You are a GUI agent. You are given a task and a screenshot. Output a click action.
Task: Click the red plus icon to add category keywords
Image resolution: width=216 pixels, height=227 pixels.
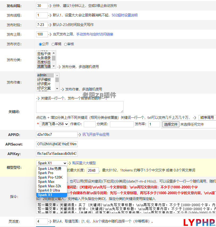coord(38,124)
